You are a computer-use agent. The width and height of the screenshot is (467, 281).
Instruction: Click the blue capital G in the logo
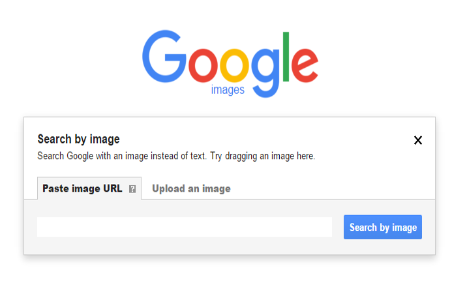pyautogui.click(x=164, y=56)
